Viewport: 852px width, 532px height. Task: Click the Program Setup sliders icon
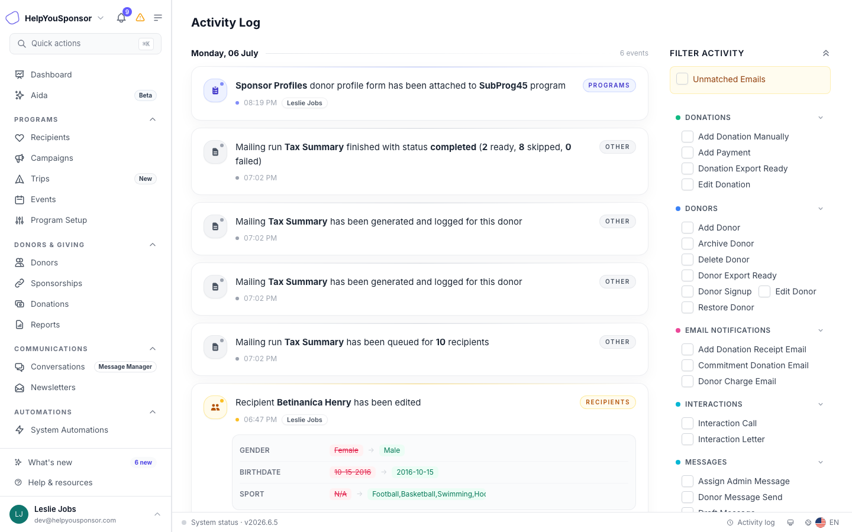click(x=20, y=220)
